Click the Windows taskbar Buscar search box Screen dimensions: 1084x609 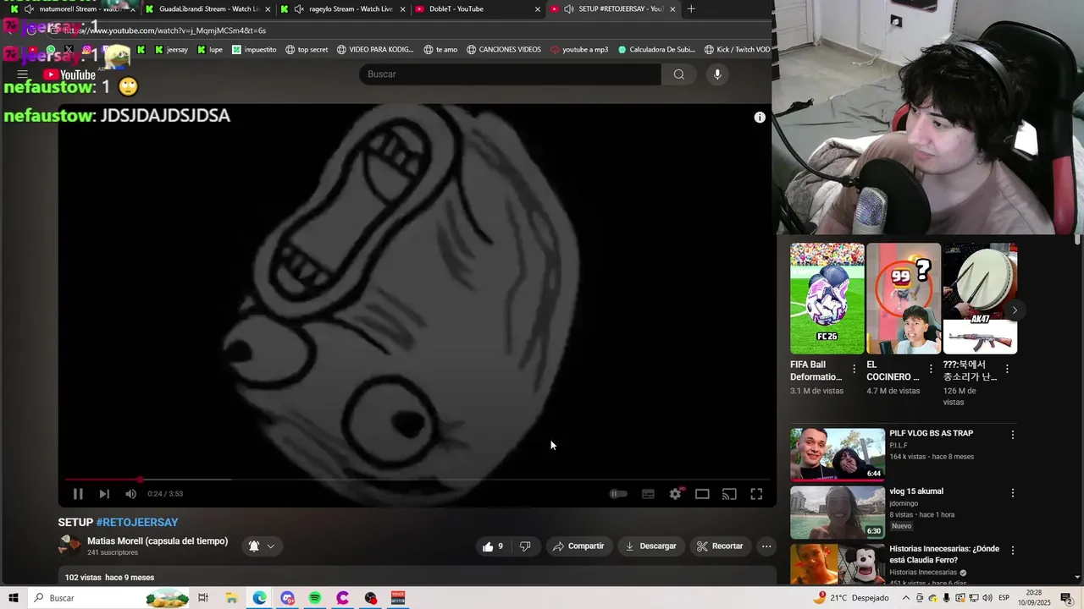[x=110, y=598]
